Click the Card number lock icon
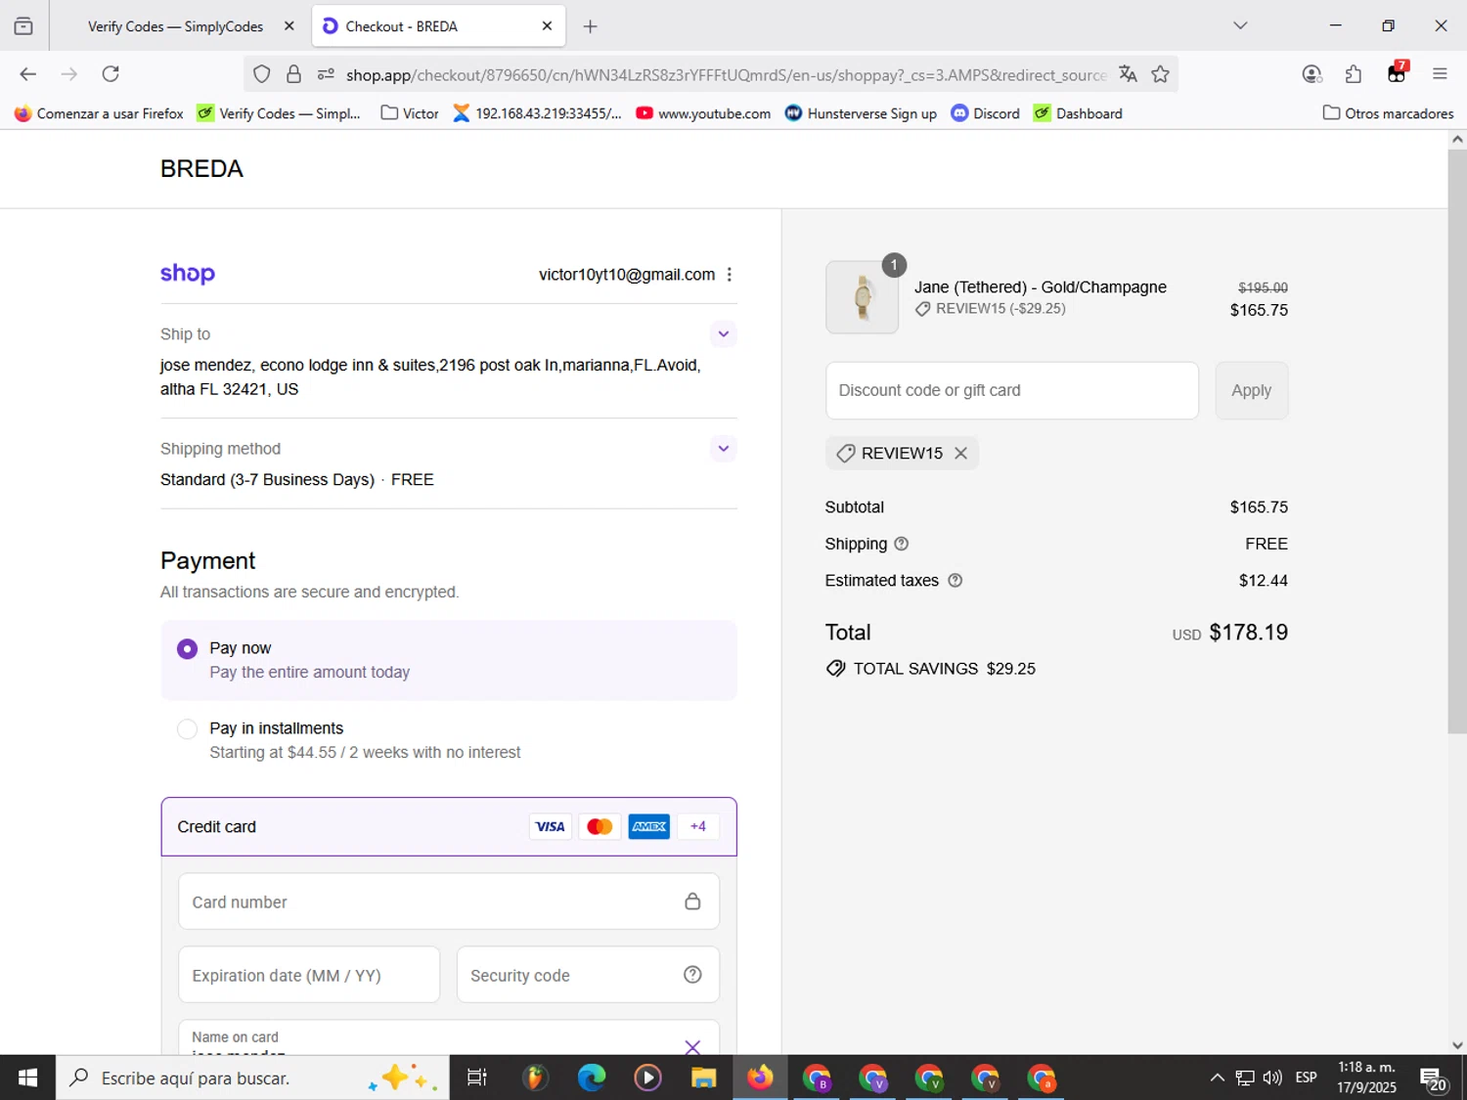 [692, 902]
